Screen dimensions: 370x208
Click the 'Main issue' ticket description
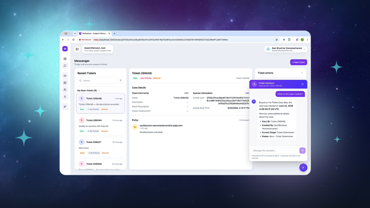[x=84, y=148]
